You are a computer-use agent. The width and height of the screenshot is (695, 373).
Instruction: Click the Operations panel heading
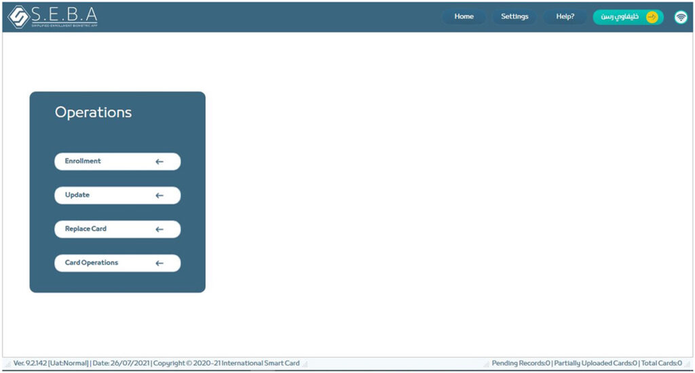click(93, 113)
